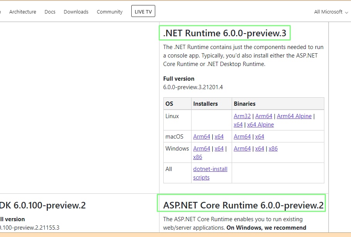Download Windows Arm64 binaries

pos(242,149)
